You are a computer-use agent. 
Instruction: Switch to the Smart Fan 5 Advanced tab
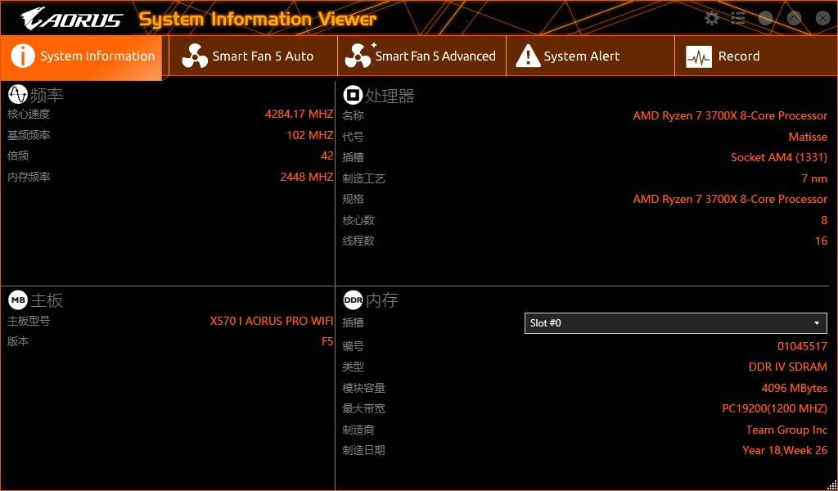[x=421, y=56]
